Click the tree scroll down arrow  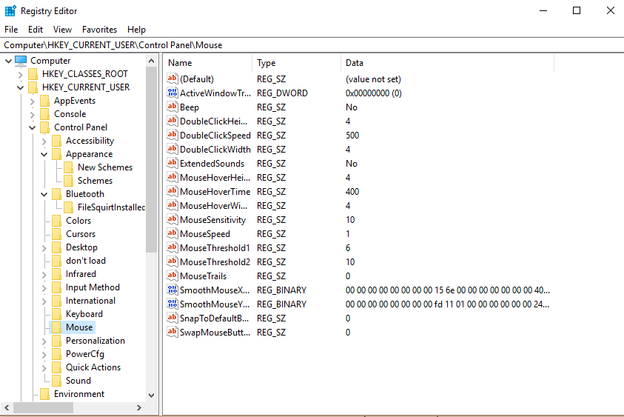(x=151, y=396)
